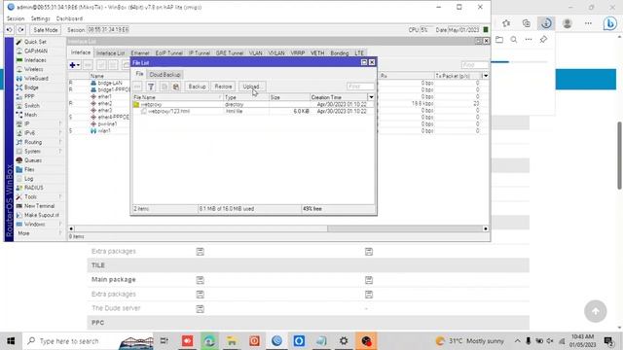Click the browser favorites star icon
This screenshot has height=350, width=623.
tap(506, 23)
